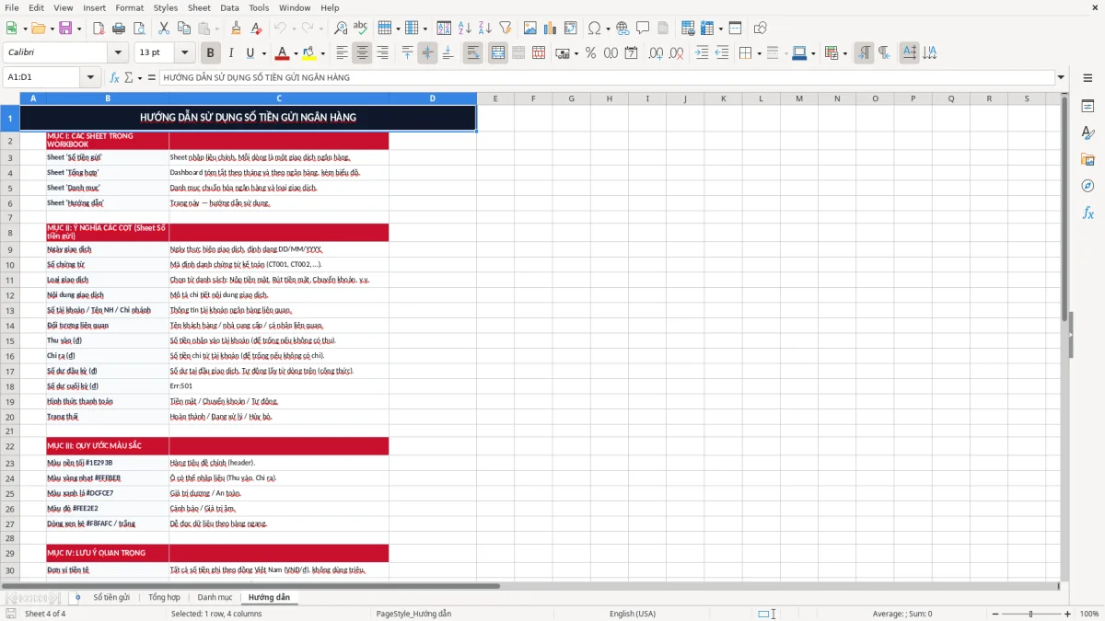The image size is (1105, 621).
Task: Click 'PageStyle_Hướng dẫn' in status bar
Action: click(413, 614)
